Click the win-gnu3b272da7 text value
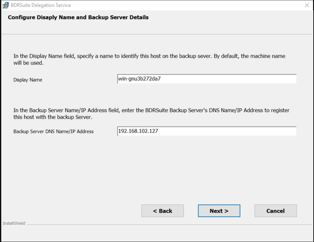Image resolution: width=314 pixels, height=242 pixels. (139, 79)
